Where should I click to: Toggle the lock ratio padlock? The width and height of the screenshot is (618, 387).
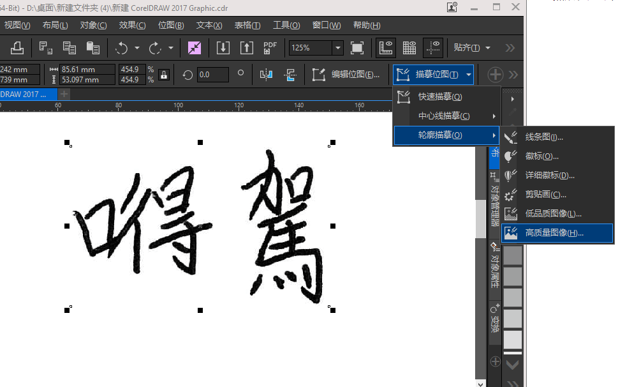click(x=164, y=74)
